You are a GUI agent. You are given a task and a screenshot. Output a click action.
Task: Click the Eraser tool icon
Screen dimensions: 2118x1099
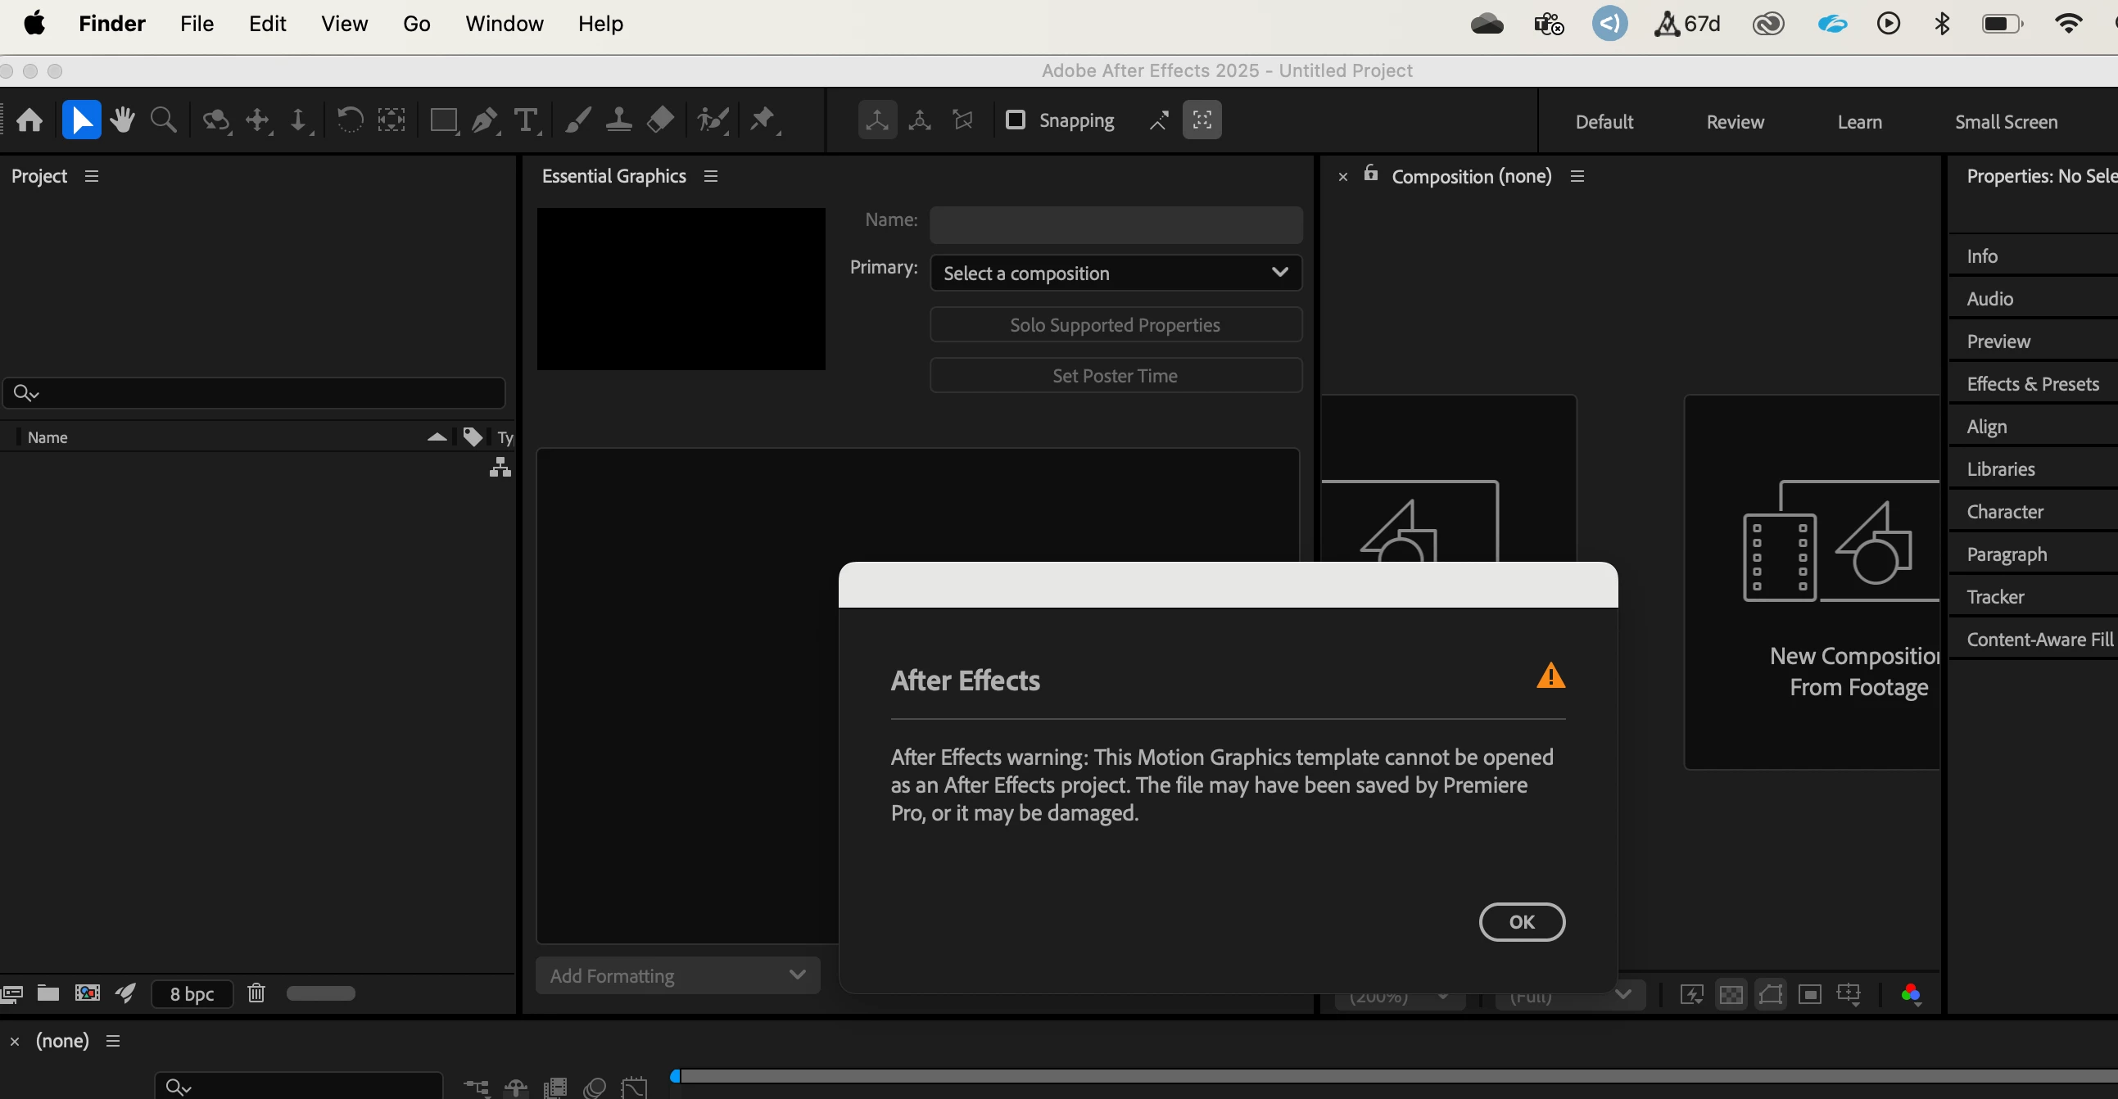pos(660,120)
